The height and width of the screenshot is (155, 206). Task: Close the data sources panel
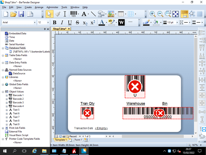click(48, 29)
